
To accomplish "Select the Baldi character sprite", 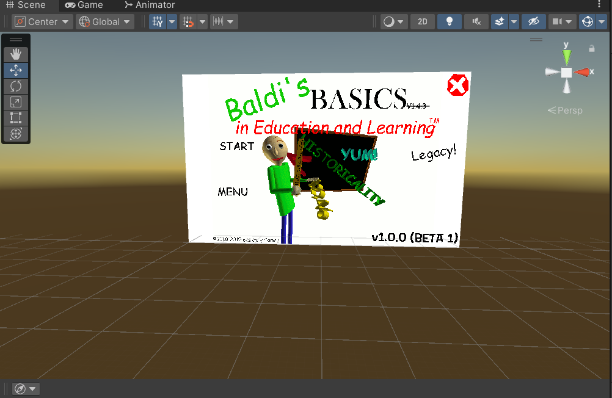I will pyautogui.click(x=281, y=189).
